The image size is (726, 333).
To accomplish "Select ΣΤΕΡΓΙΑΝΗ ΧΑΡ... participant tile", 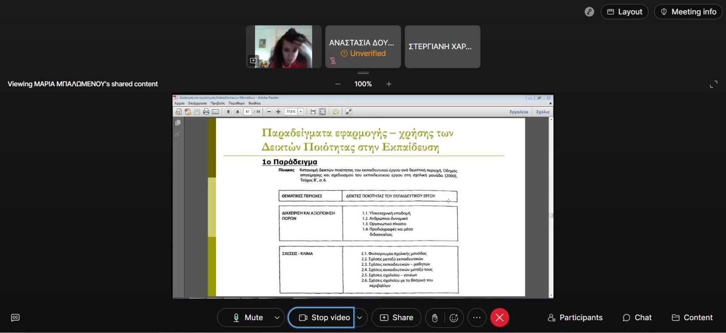I will (x=442, y=46).
